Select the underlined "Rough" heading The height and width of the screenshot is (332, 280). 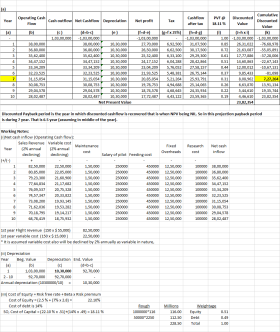tap(144, 306)
